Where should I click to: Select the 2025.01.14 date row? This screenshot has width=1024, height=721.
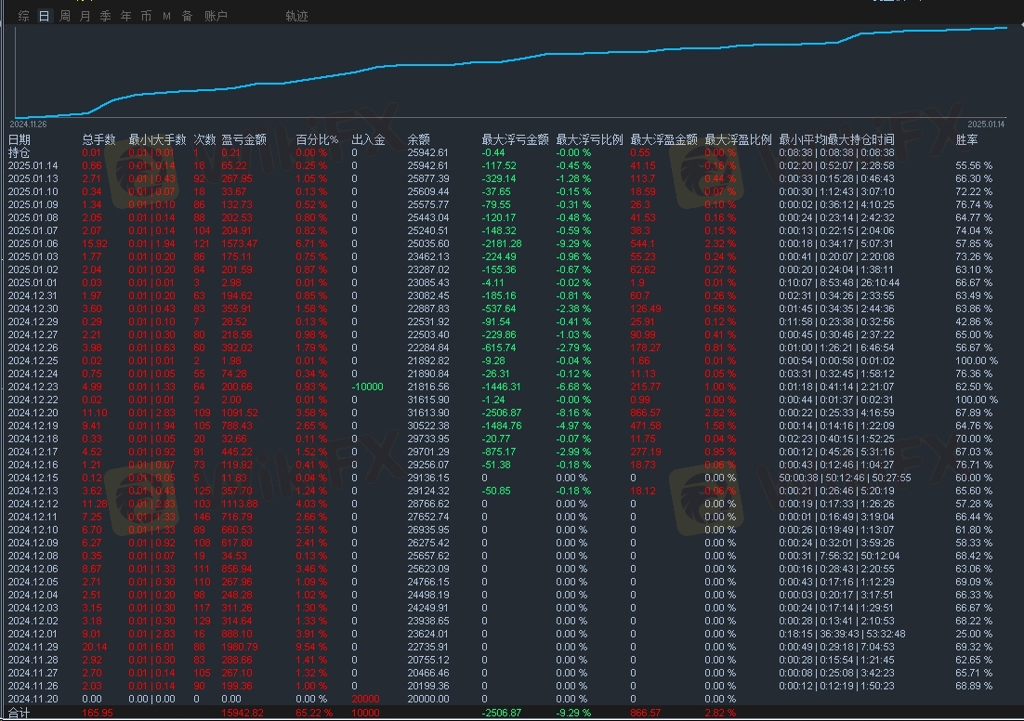coord(33,166)
